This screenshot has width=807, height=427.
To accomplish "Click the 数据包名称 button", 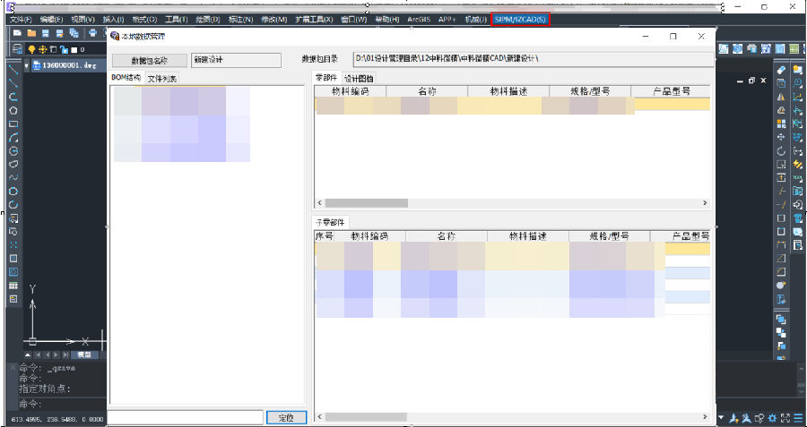I will (x=149, y=60).
